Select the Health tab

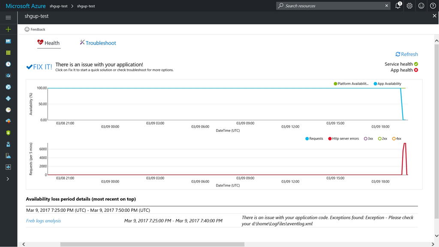click(48, 43)
